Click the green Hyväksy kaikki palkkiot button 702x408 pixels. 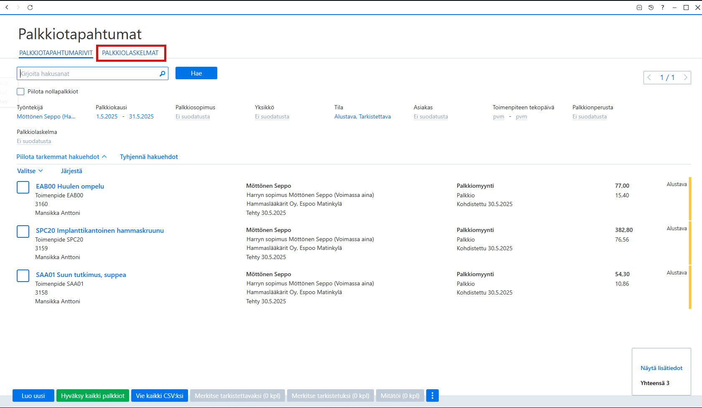(93, 395)
